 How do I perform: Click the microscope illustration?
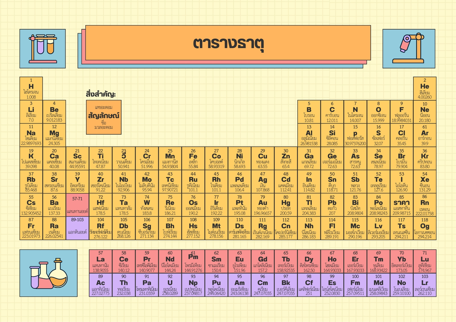[409, 49]
